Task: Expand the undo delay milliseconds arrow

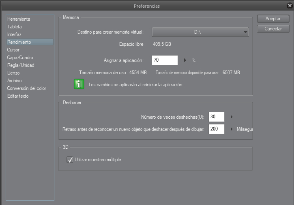Action: (232, 129)
